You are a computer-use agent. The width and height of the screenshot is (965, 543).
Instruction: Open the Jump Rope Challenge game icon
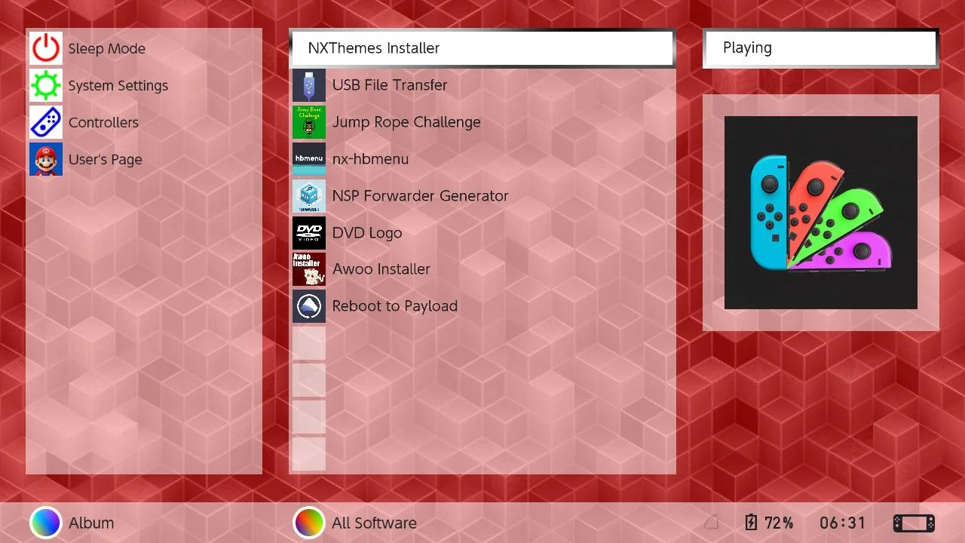[309, 122]
